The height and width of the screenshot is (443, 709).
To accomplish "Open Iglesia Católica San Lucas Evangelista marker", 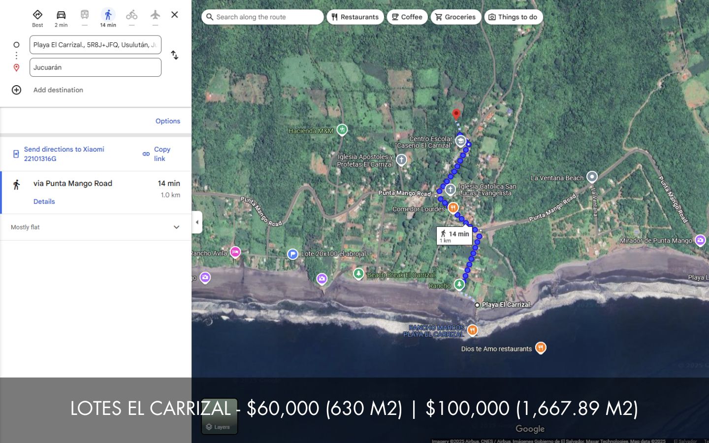I will 450,190.
